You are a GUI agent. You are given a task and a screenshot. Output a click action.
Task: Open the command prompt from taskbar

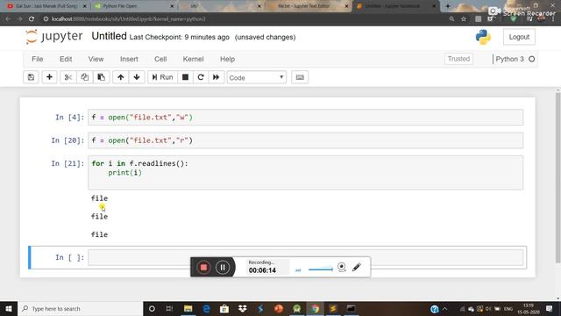(x=351, y=308)
